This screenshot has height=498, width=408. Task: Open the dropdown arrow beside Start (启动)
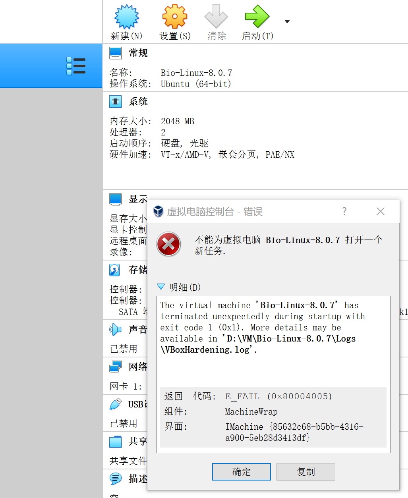coord(287,21)
